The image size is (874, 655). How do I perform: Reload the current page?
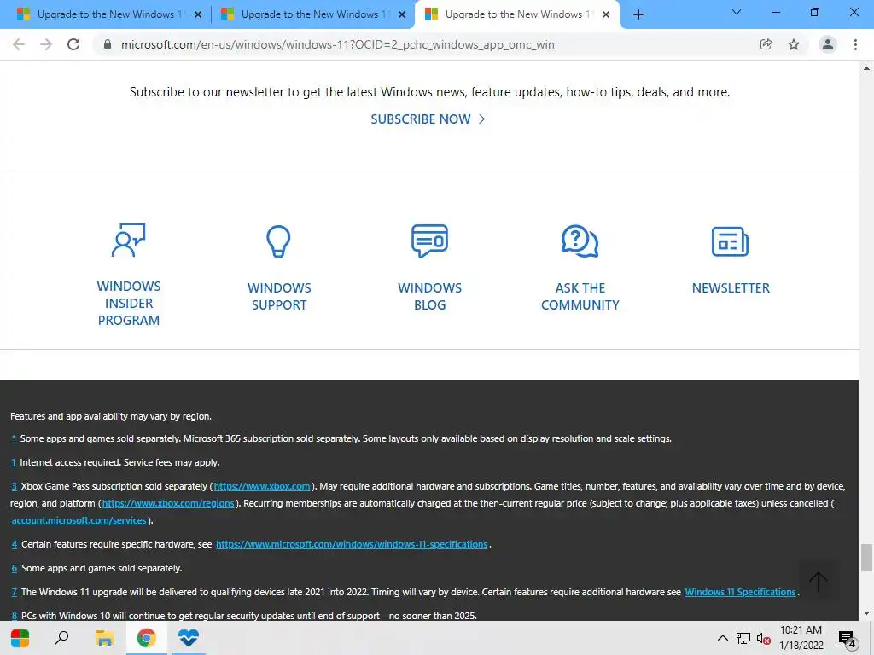click(73, 44)
